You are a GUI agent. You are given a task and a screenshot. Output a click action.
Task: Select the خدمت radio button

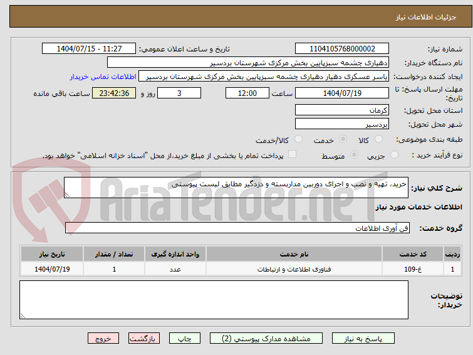[x=343, y=139]
